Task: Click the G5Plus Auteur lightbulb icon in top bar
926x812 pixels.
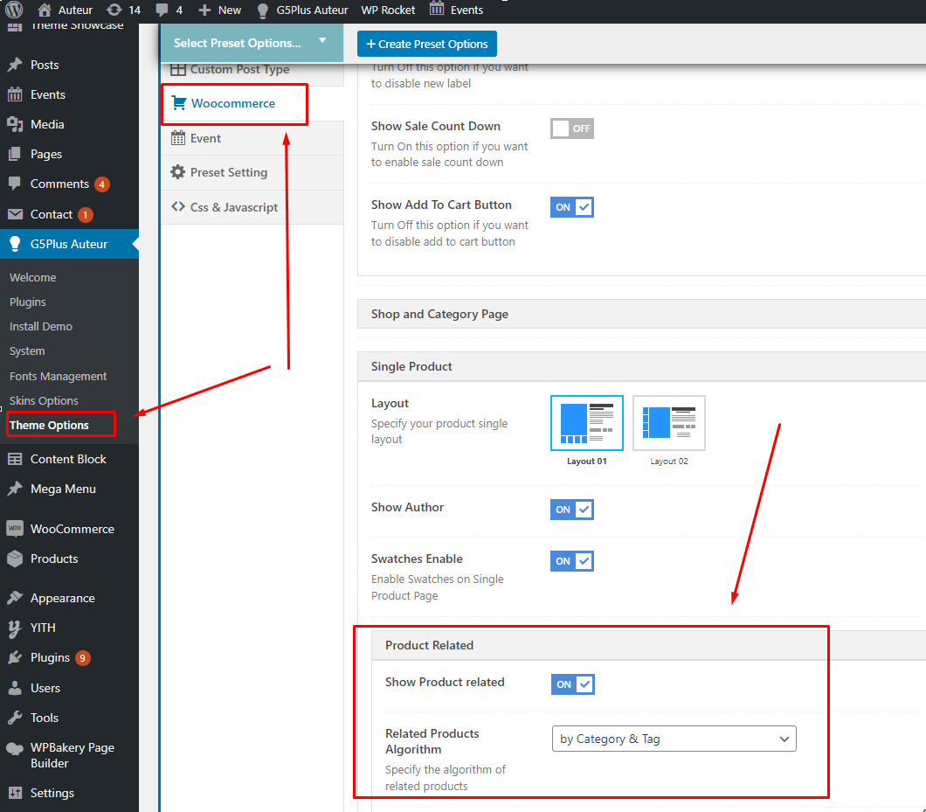Action: [263, 10]
